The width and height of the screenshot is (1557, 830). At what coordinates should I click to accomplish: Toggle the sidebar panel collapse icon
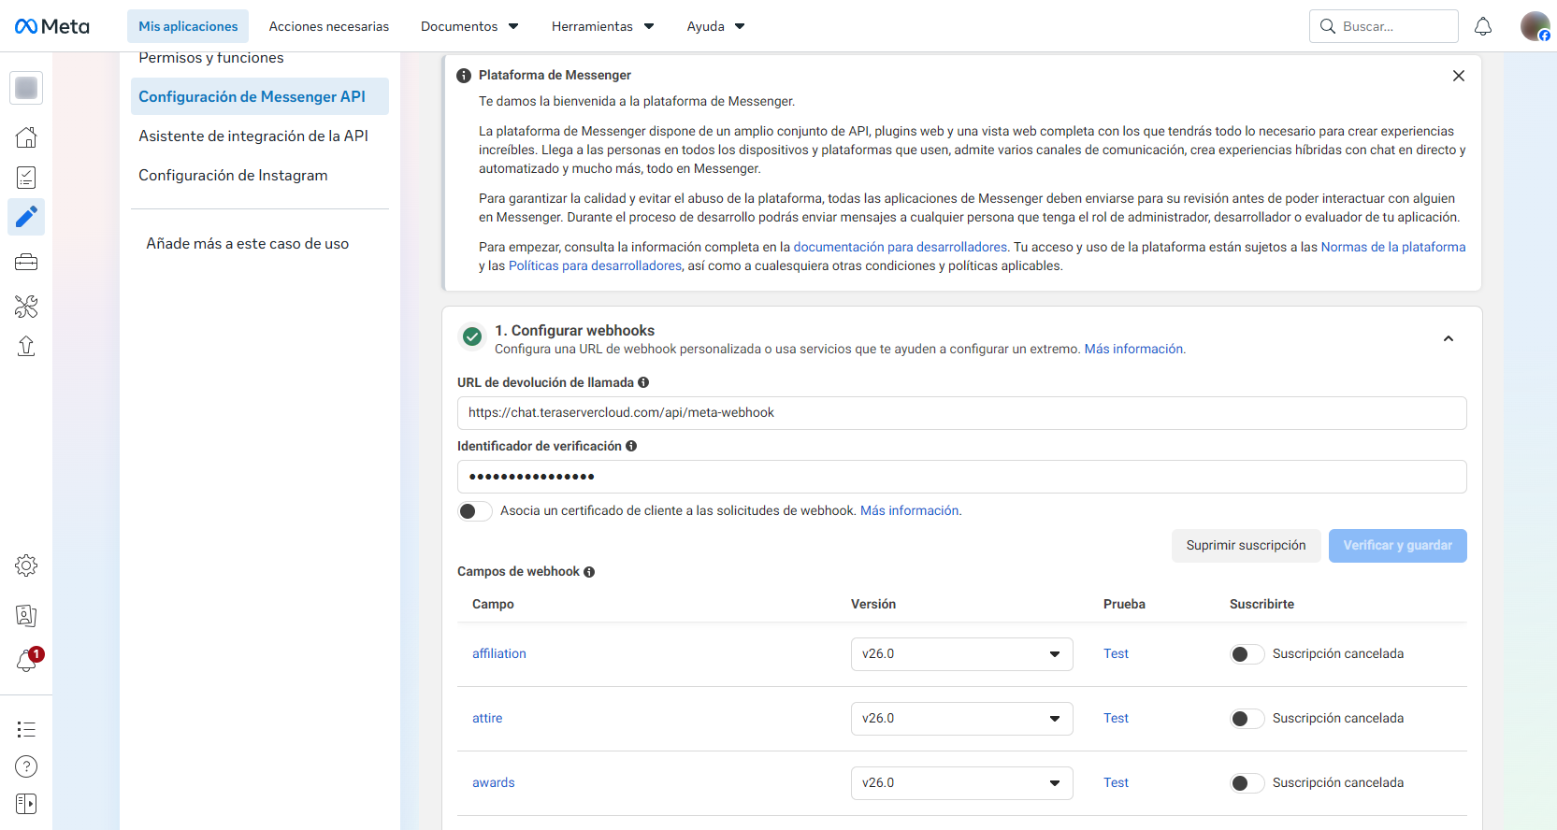26,804
